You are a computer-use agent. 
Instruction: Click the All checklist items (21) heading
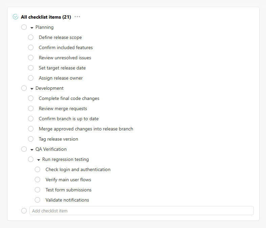point(46,17)
